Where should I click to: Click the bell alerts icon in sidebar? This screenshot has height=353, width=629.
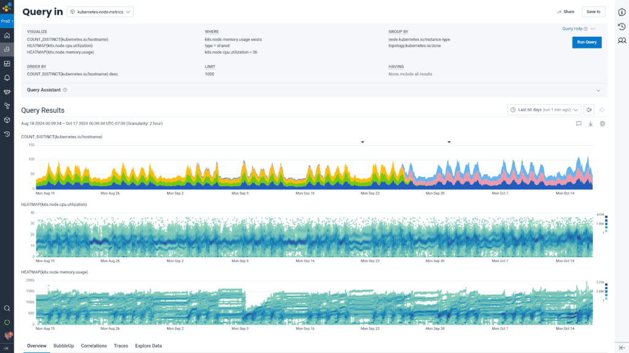coord(7,78)
